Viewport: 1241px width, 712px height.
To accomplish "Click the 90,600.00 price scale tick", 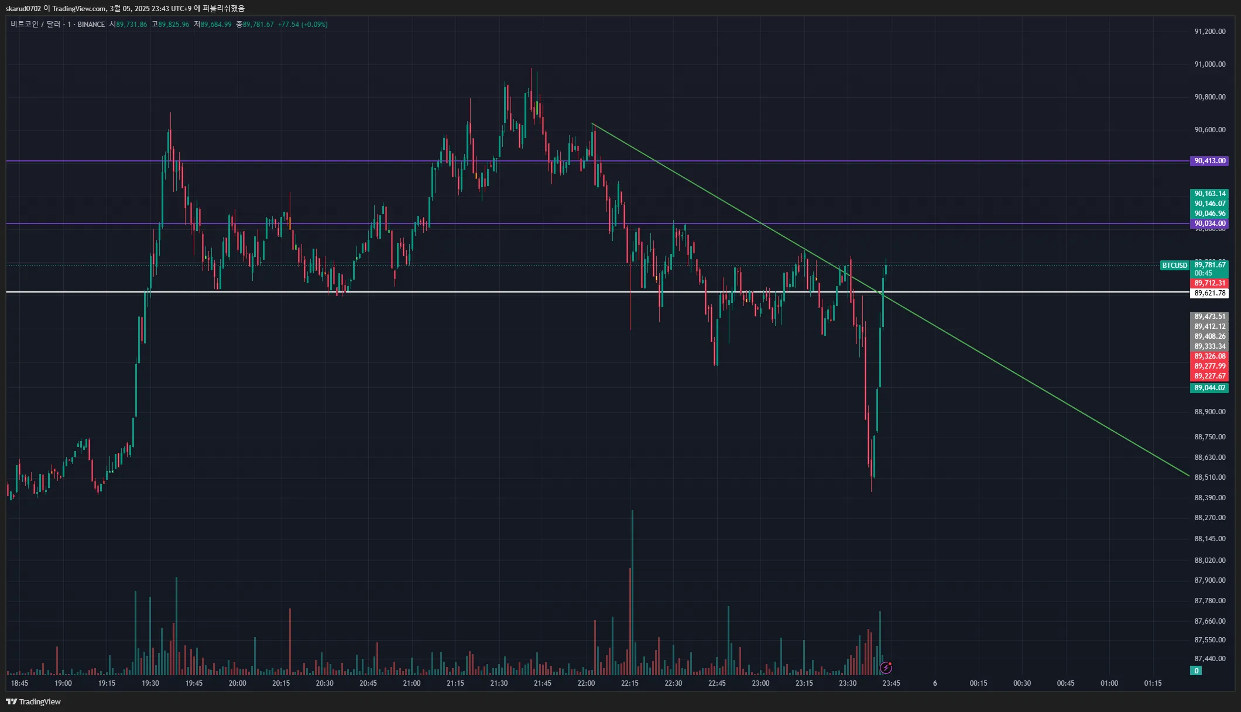I will [1209, 130].
